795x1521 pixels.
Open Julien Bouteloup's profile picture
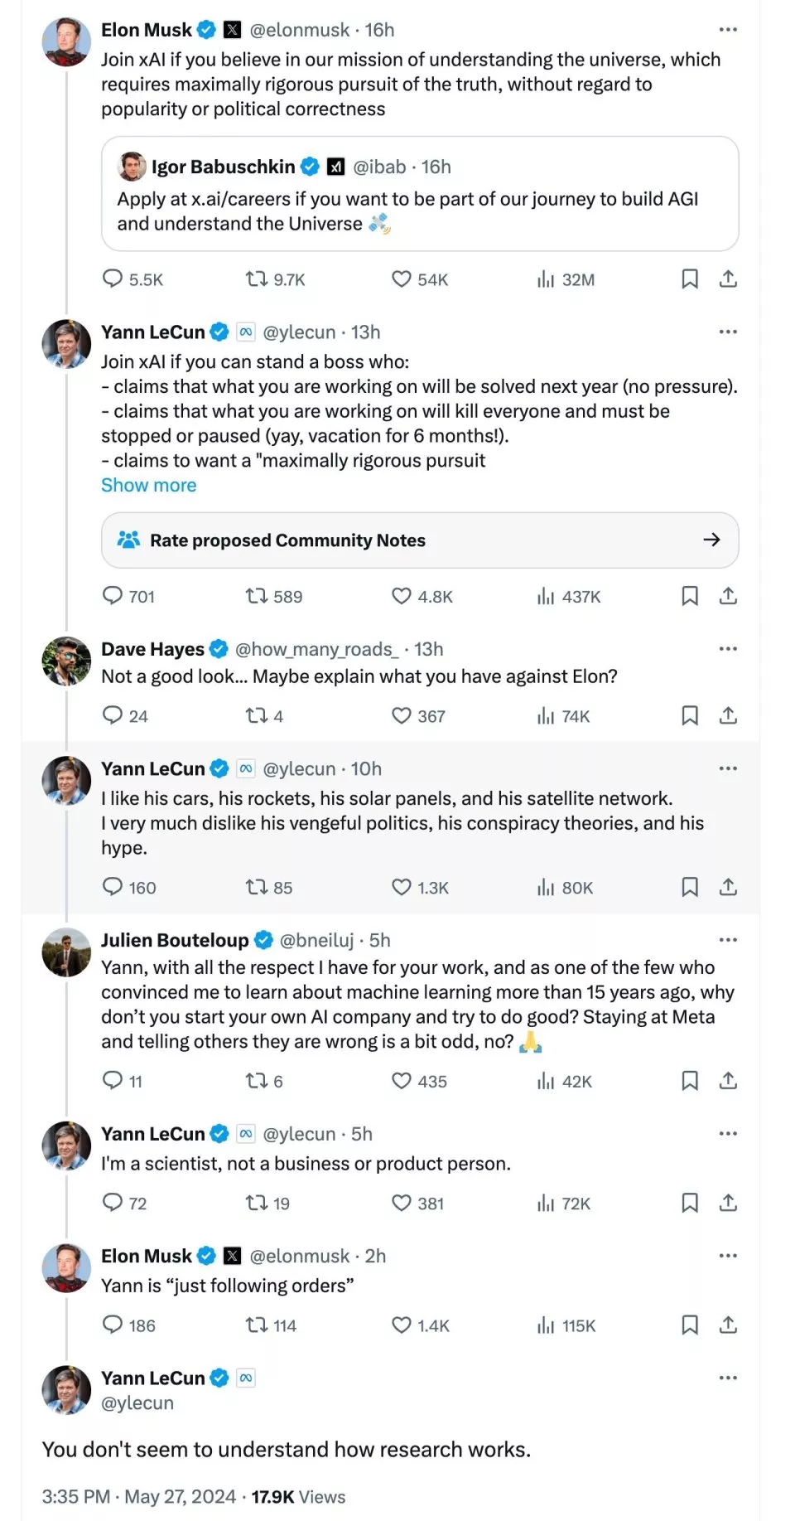[x=66, y=952]
